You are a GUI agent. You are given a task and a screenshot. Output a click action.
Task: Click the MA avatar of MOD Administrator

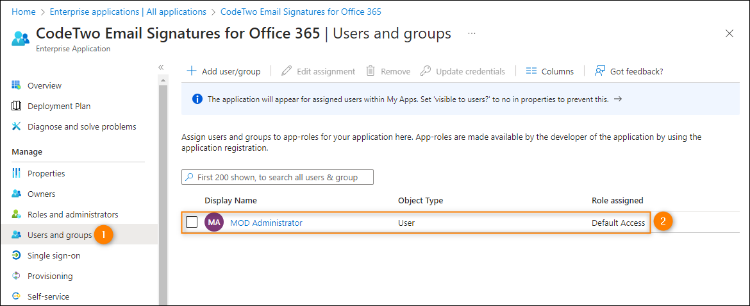(214, 222)
